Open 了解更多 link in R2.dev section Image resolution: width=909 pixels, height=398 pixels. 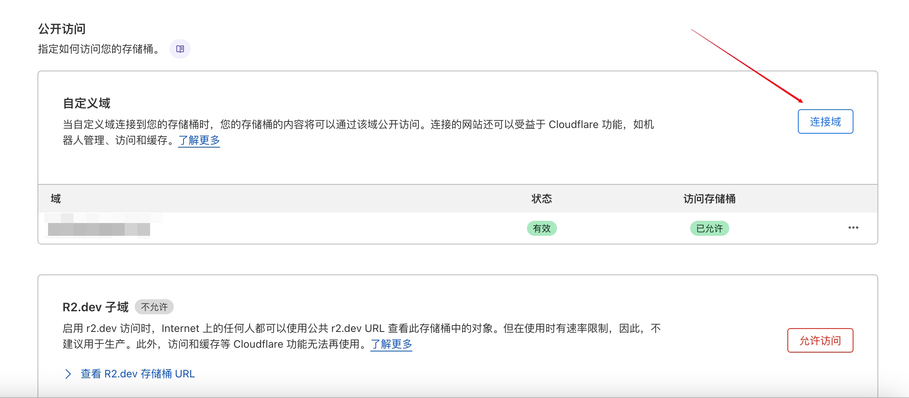tap(391, 344)
